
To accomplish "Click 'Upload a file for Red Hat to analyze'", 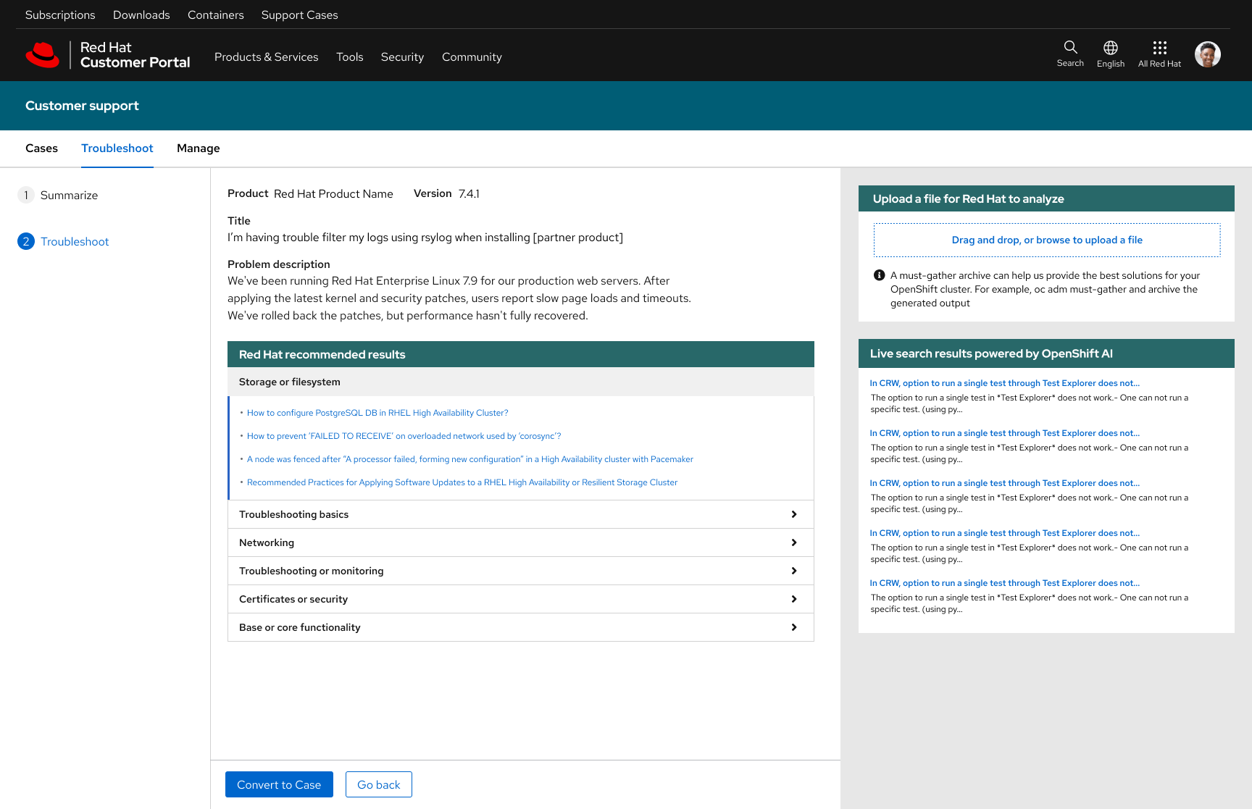I will pyautogui.click(x=969, y=198).
